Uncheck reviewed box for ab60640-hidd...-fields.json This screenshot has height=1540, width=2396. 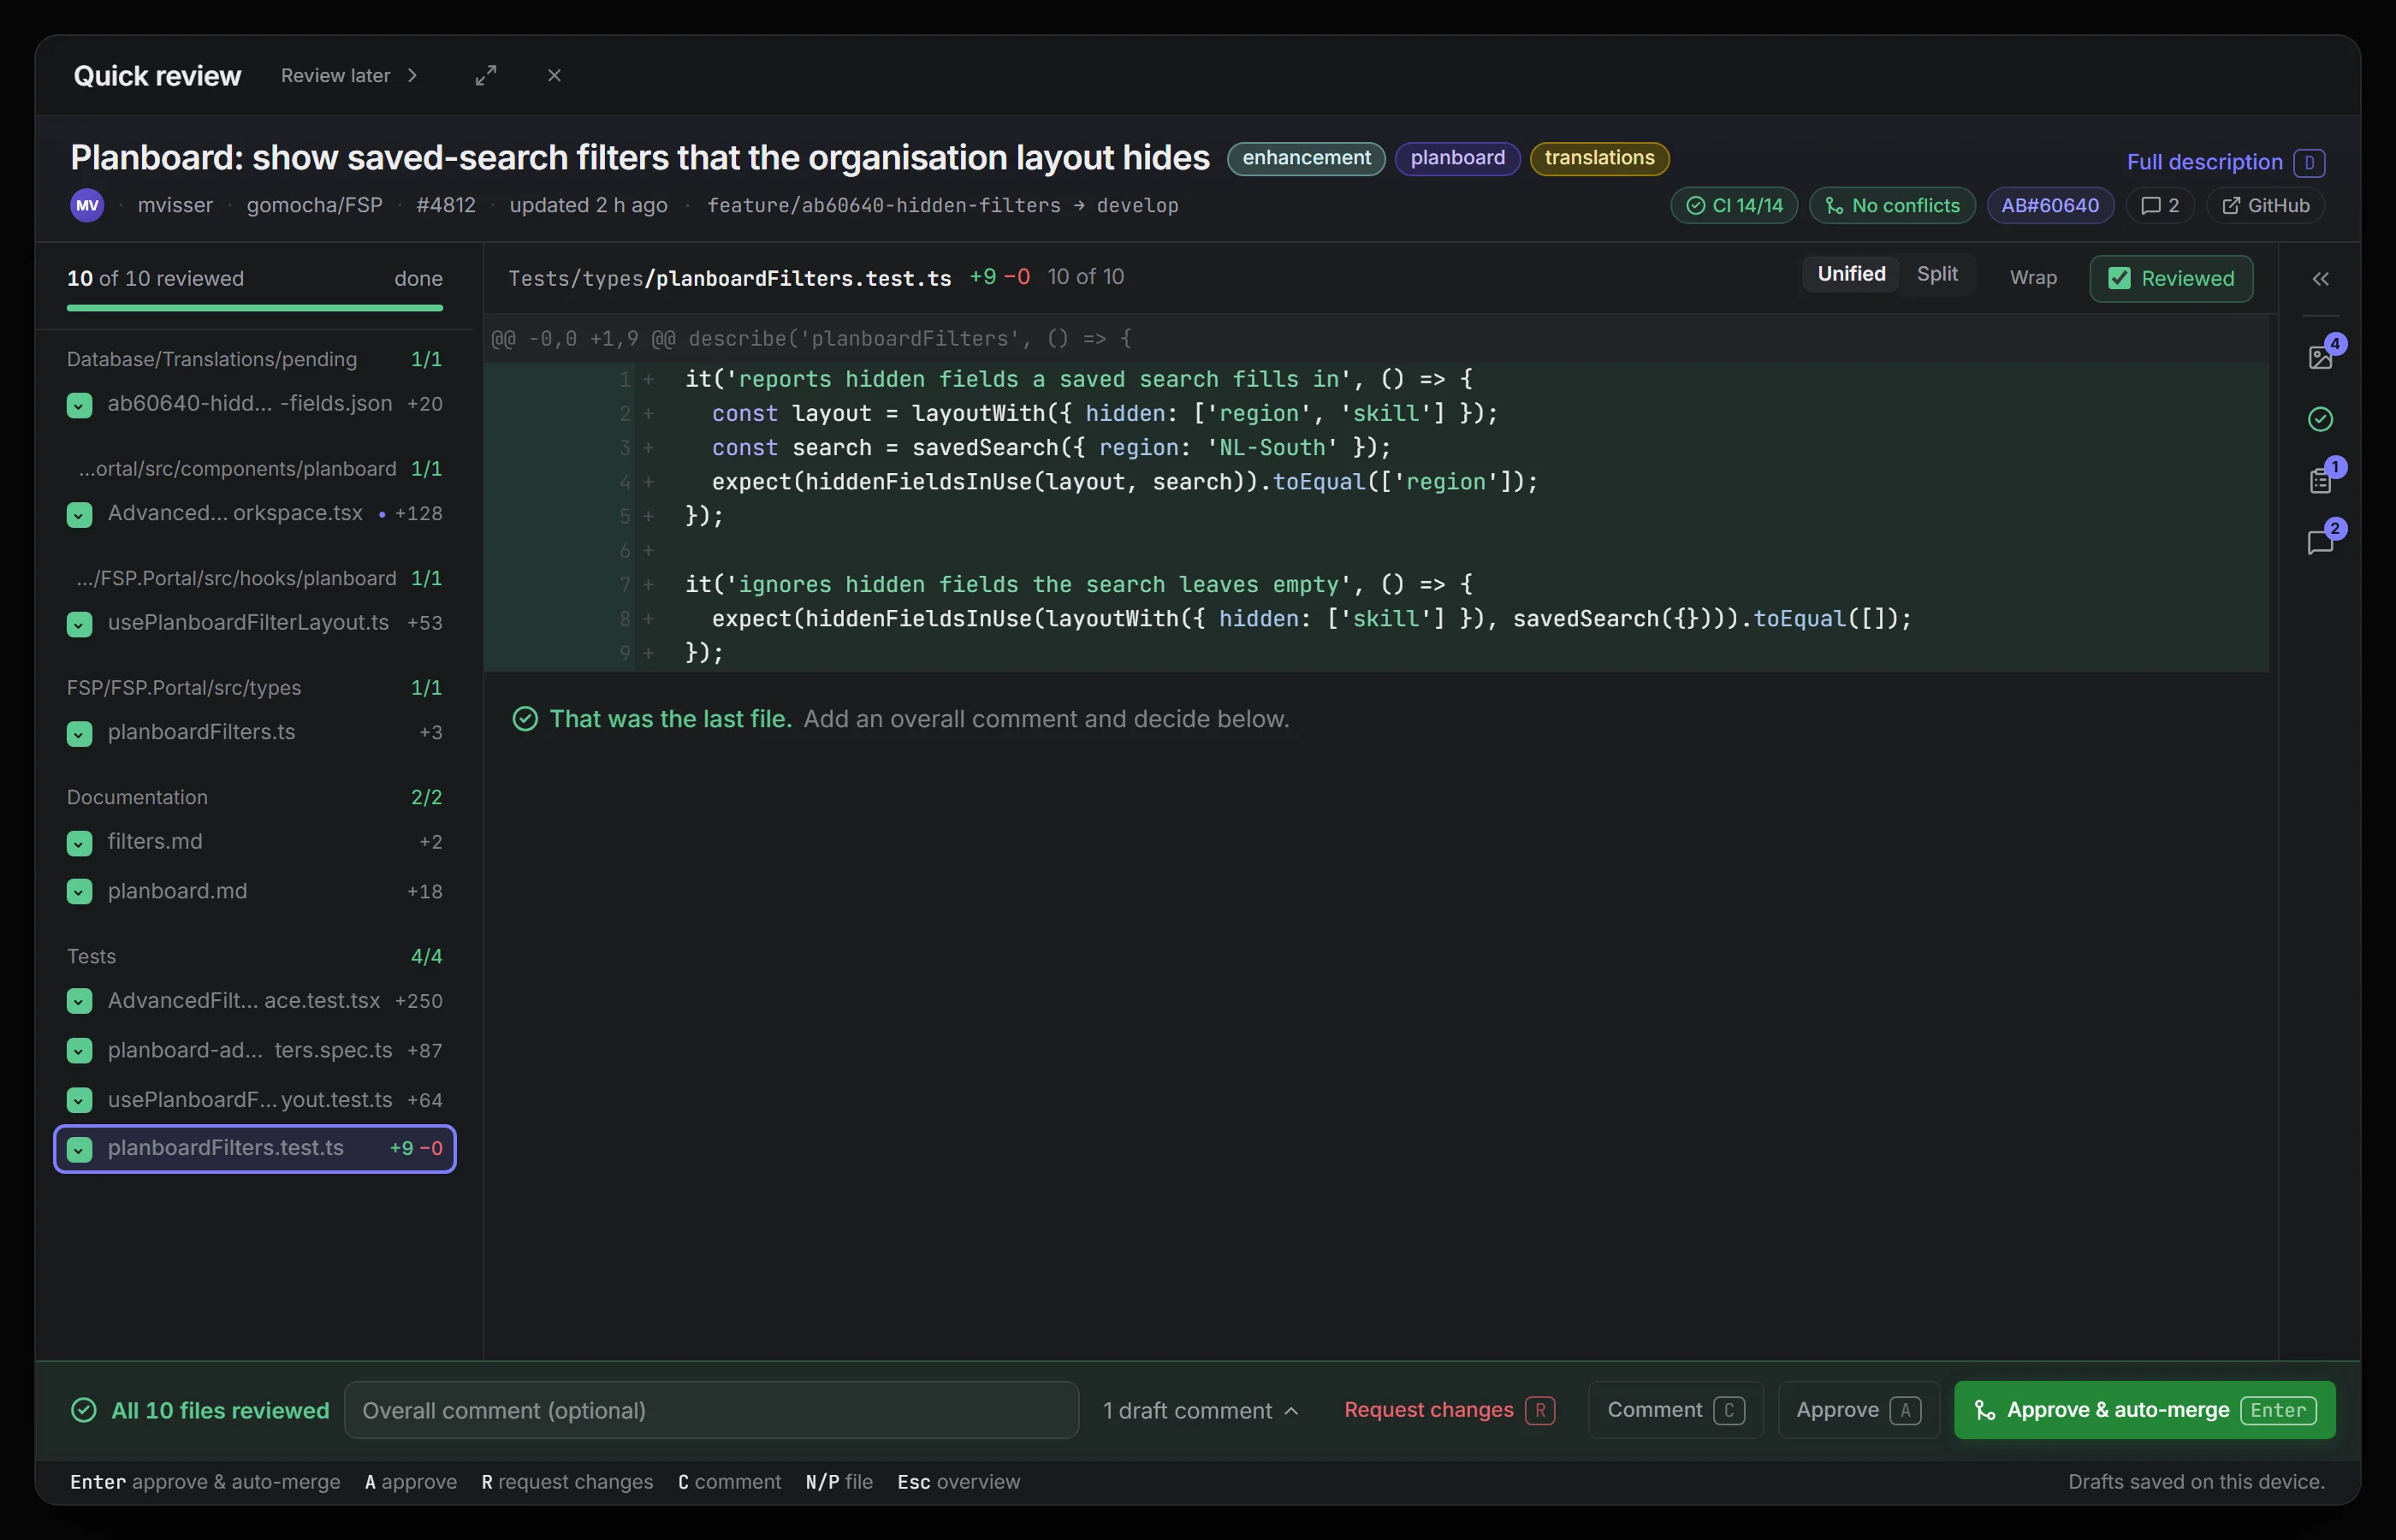[x=79, y=405]
